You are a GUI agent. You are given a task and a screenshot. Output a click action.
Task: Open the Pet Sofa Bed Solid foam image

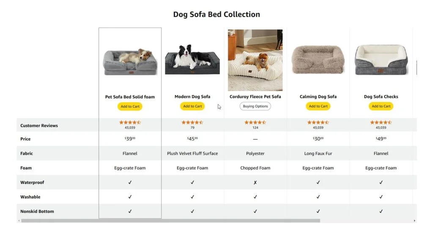click(130, 62)
